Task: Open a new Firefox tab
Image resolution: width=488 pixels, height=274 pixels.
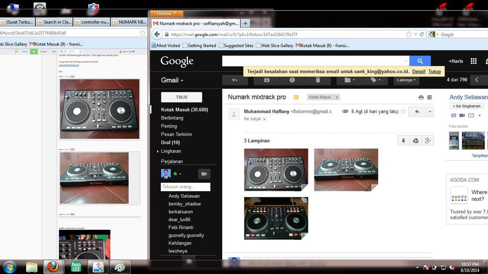Action: click(x=245, y=23)
